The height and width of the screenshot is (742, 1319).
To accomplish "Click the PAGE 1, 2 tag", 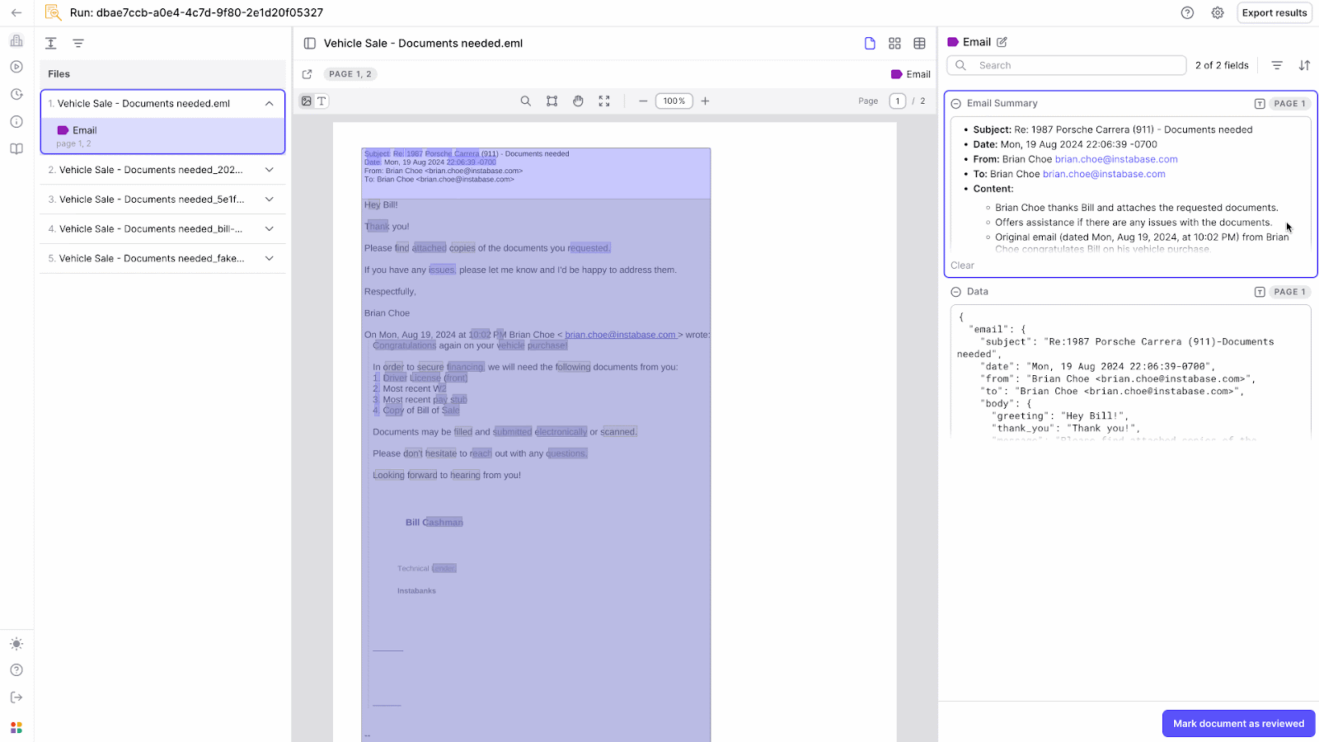I will click(x=350, y=74).
